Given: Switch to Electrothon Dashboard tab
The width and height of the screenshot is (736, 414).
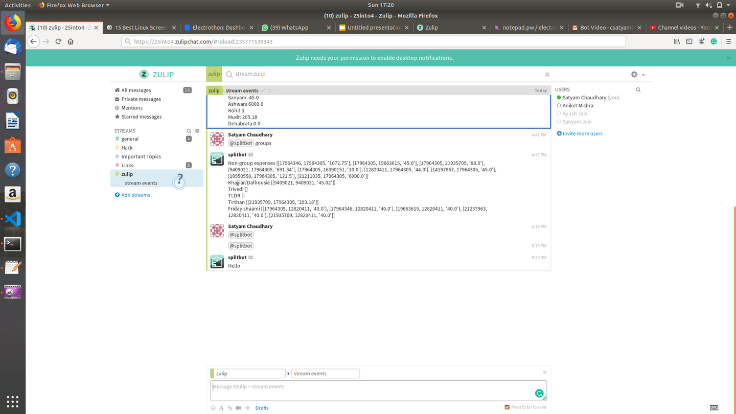Looking at the screenshot, I should click(220, 28).
